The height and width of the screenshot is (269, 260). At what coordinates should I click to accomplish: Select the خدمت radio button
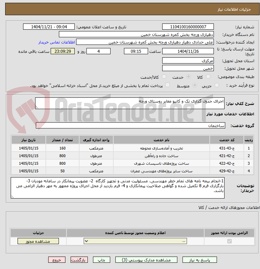tap(188, 77)
